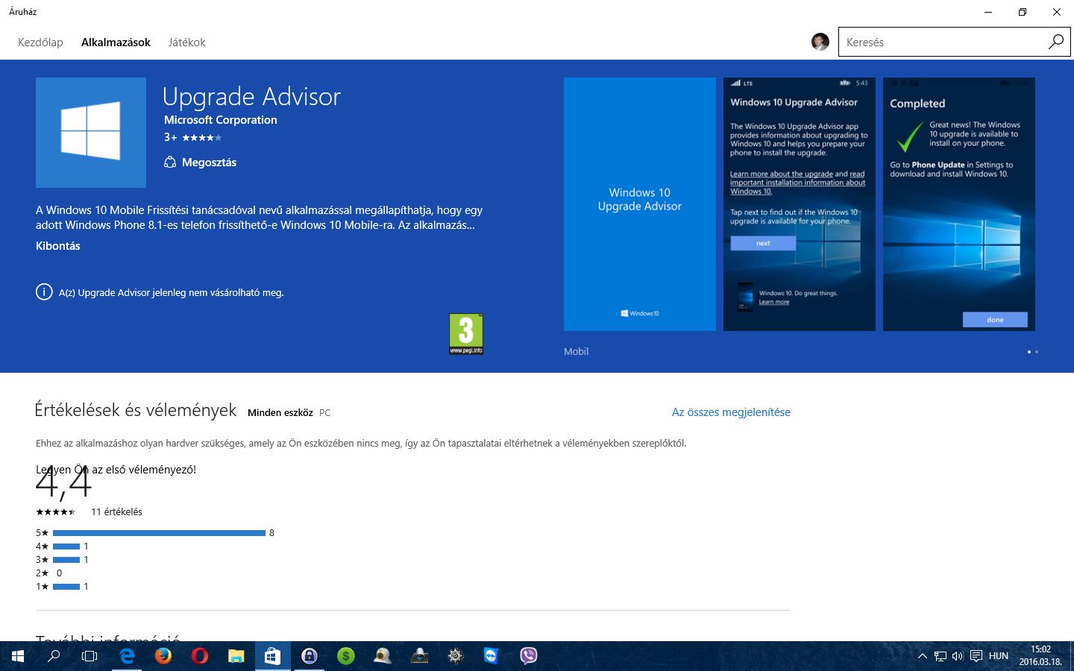Open Viber from taskbar
This screenshot has height=671, width=1074.
tap(528, 656)
